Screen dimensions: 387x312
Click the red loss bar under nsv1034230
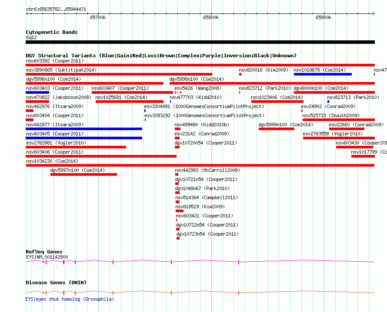coord(200,165)
